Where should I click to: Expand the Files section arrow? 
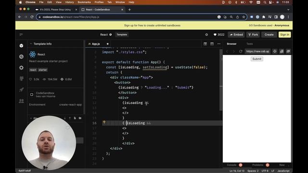31,118
